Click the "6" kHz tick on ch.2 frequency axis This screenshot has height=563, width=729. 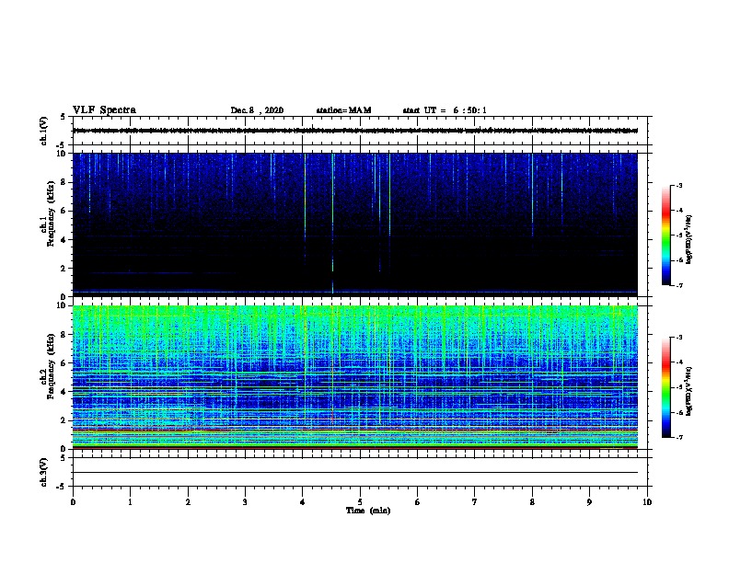[x=64, y=362]
